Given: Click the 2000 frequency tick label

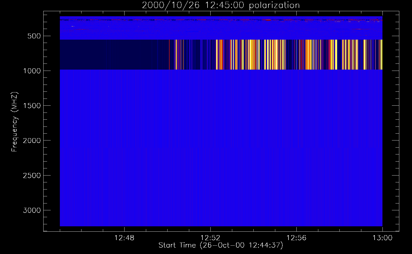Looking at the screenshot, I should tap(32, 140).
